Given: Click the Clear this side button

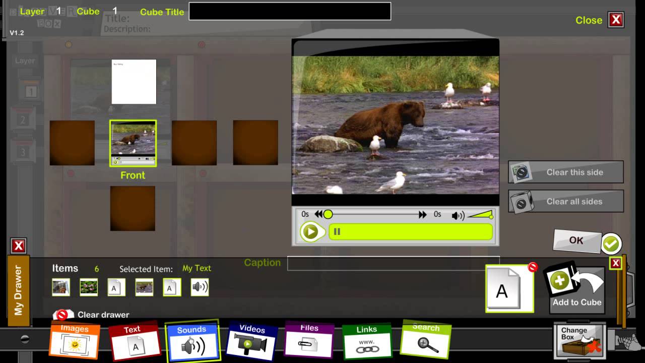Looking at the screenshot, I should tap(566, 172).
